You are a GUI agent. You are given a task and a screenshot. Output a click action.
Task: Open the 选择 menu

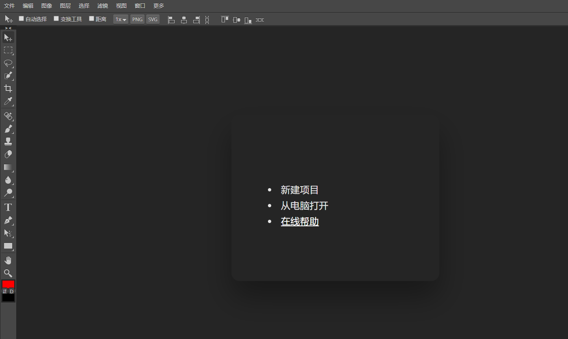pos(84,6)
